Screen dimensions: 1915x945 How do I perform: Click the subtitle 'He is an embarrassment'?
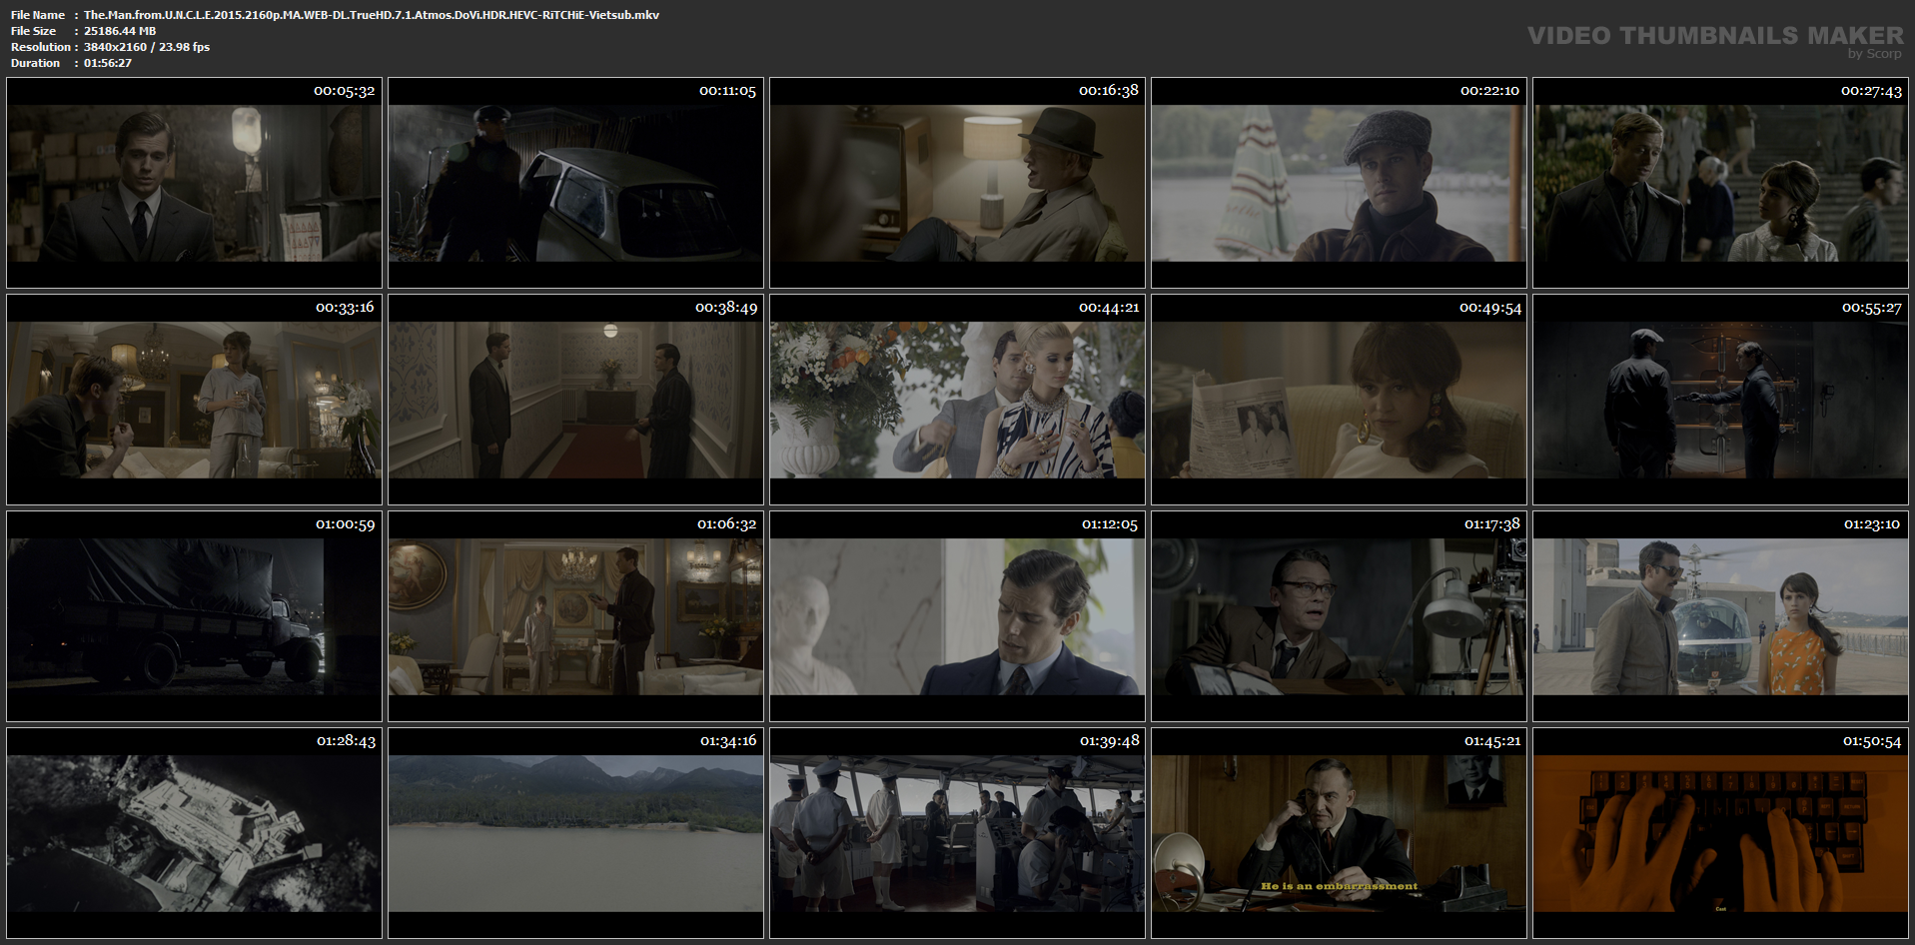point(1339,886)
